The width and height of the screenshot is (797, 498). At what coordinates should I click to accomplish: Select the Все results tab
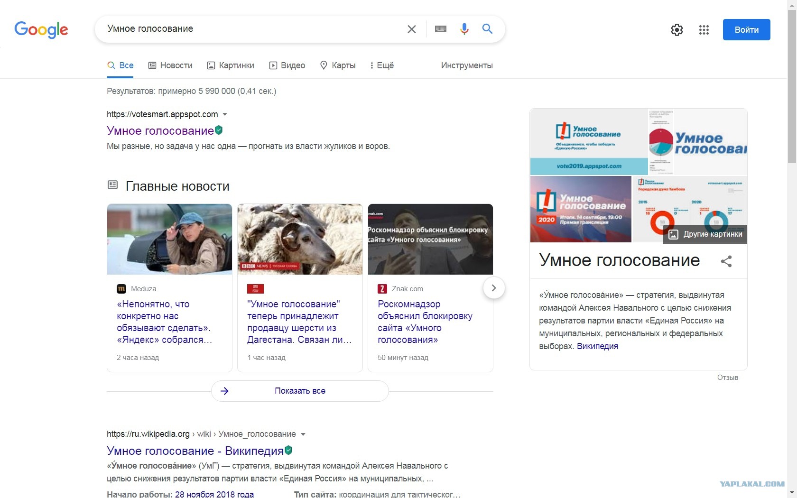120,65
